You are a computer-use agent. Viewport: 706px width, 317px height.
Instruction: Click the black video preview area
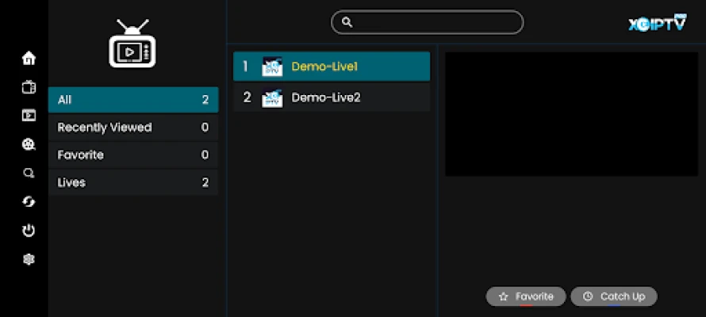pyautogui.click(x=571, y=114)
